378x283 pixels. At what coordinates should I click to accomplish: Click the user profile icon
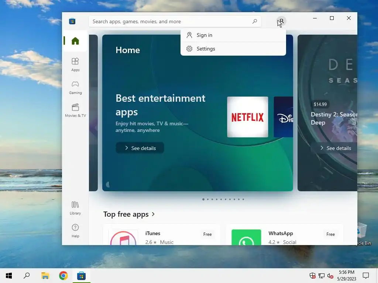(x=281, y=21)
